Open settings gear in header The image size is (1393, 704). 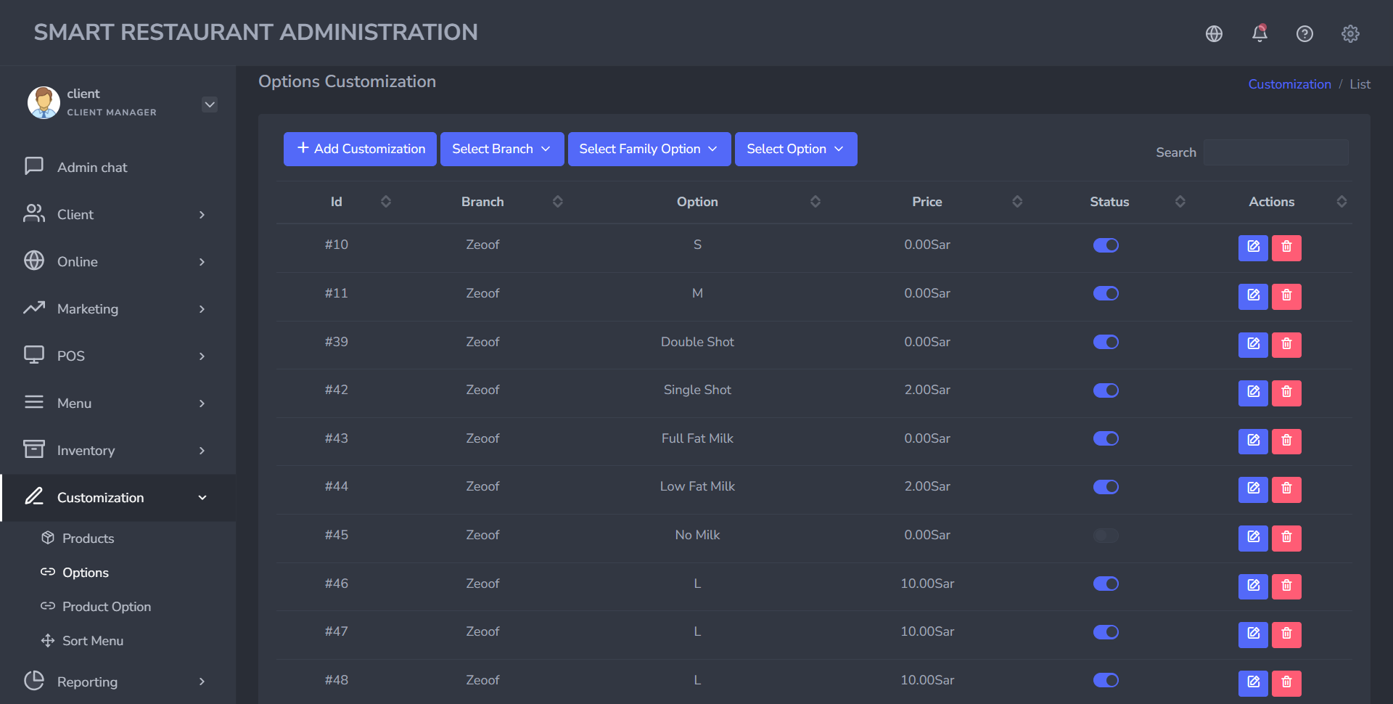1350,33
